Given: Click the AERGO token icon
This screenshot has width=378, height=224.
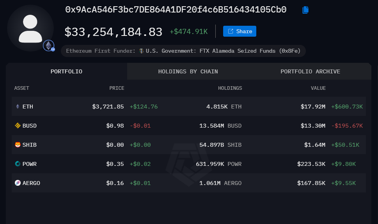Looking at the screenshot, I should (18, 183).
